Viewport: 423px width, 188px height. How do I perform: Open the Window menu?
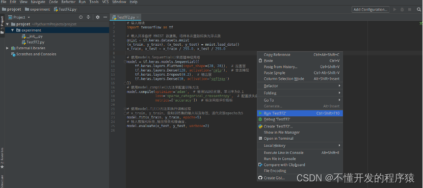click(x=119, y=2)
